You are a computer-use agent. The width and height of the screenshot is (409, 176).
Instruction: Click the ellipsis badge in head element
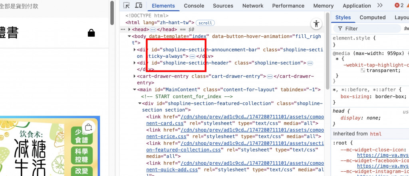[x=153, y=29]
